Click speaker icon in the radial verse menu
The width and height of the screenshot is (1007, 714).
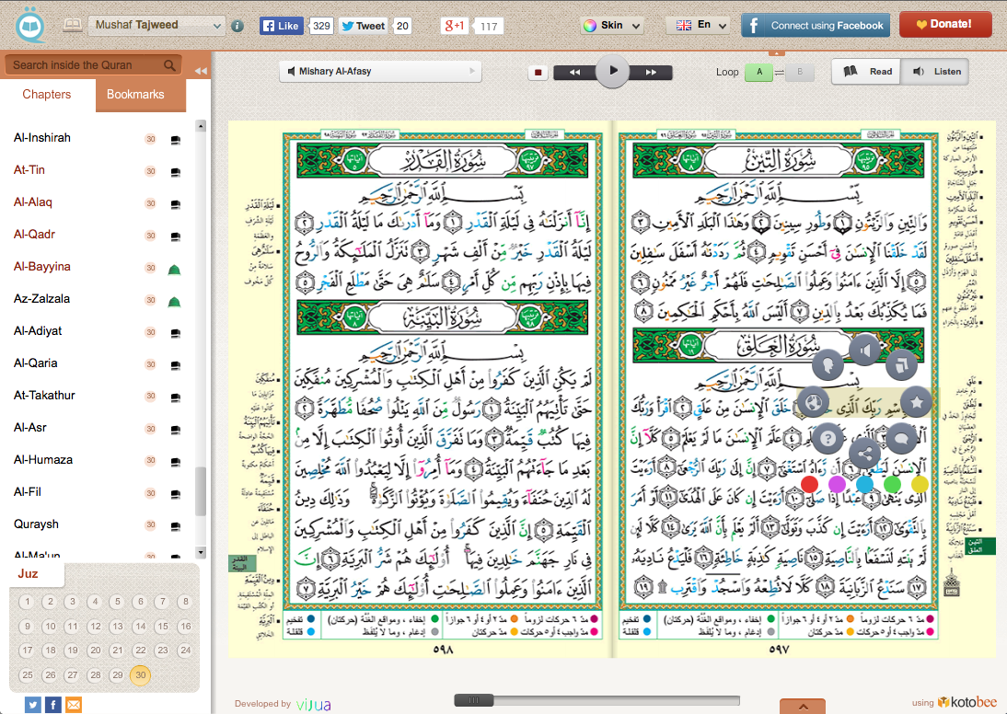(865, 350)
